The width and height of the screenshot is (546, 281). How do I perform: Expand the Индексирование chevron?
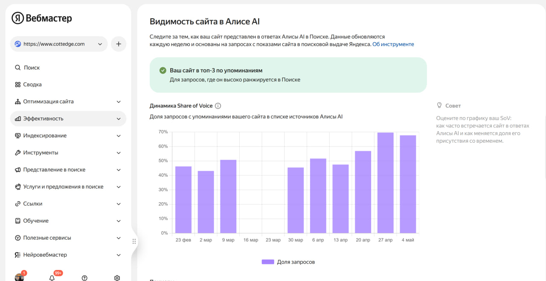point(119,136)
